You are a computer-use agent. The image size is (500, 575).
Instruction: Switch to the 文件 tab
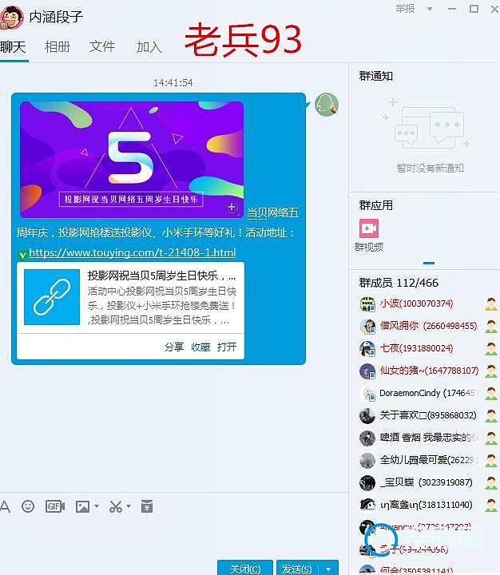click(x=102, y=47)
